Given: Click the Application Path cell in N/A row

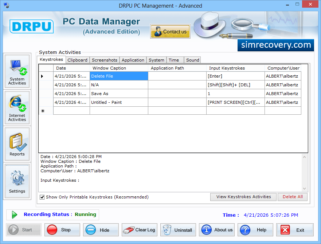Looking at the screenshot, I should pyautogui.click(x=177, y=85).
